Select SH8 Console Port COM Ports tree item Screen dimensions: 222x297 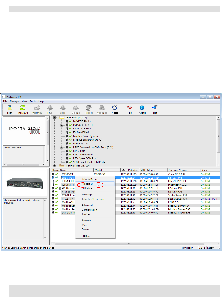(x=89, y=162)
